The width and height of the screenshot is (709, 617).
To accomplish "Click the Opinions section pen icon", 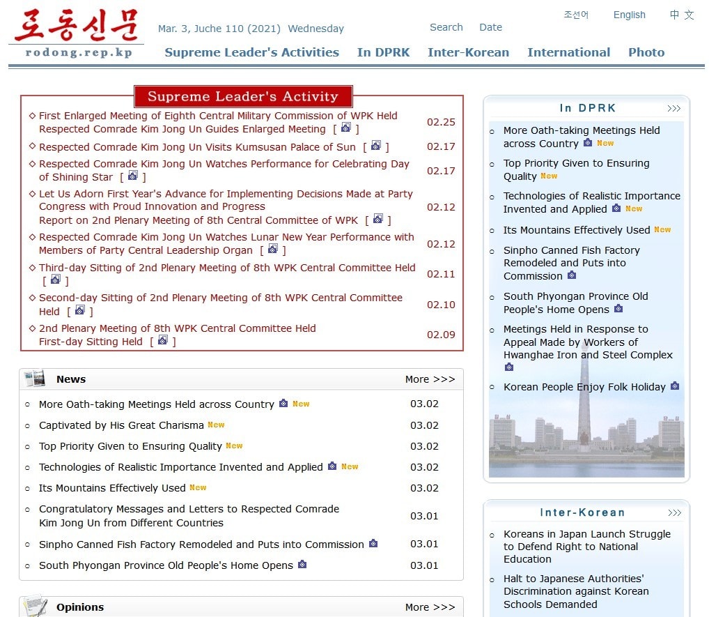I will tap(36, 606).
